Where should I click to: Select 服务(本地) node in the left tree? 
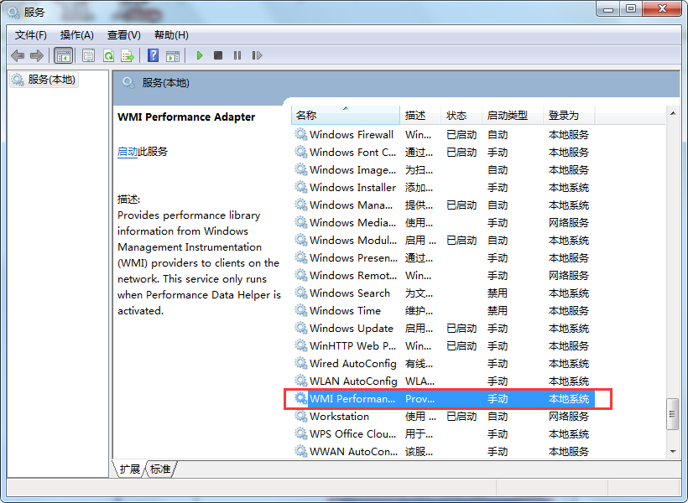tap(44, 80)
